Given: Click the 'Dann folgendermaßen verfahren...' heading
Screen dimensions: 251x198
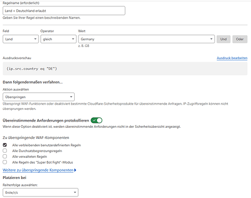Looking at the screenshot, I should pyautogui.click(x=33, y=82).
